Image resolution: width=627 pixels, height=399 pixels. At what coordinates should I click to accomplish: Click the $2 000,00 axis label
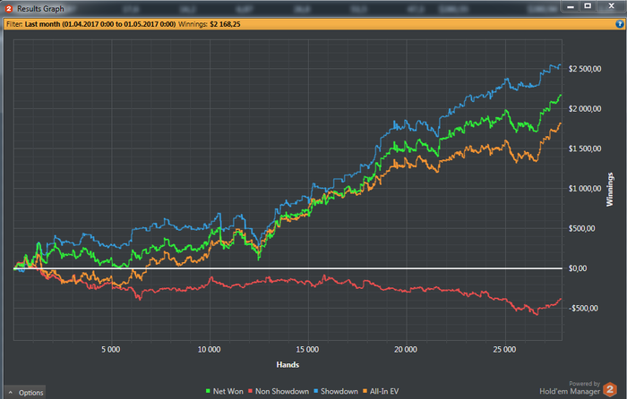point(585,109)
